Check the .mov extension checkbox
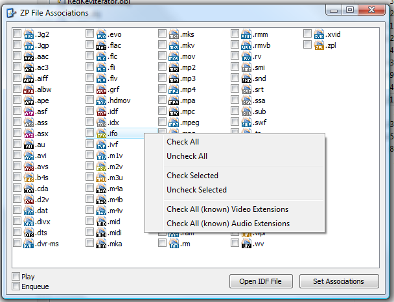The height and width of the screenshot is (302, 394). point(162,56)
